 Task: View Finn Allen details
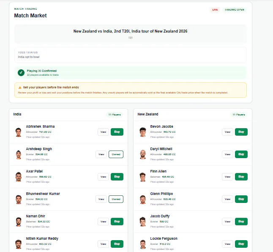click(227, 177)
